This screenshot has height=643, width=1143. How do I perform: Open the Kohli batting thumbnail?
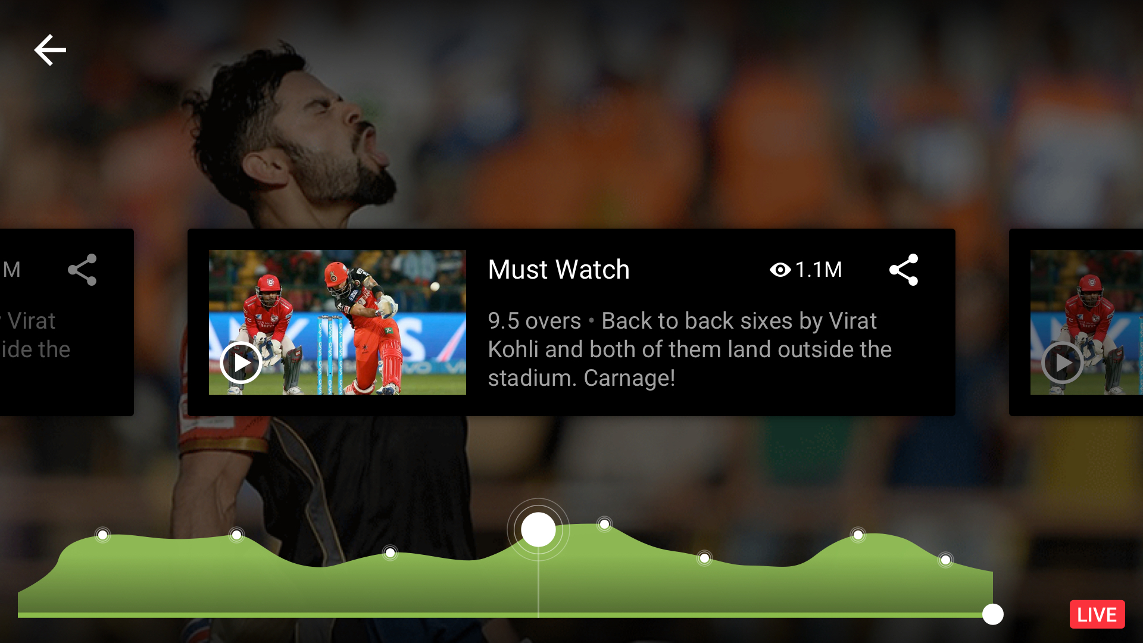coord(338,322)
